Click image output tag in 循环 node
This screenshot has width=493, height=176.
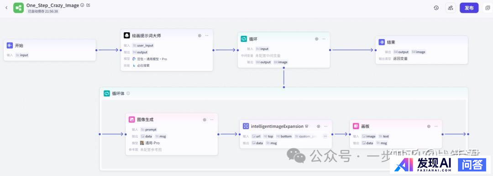coord(280,62)
